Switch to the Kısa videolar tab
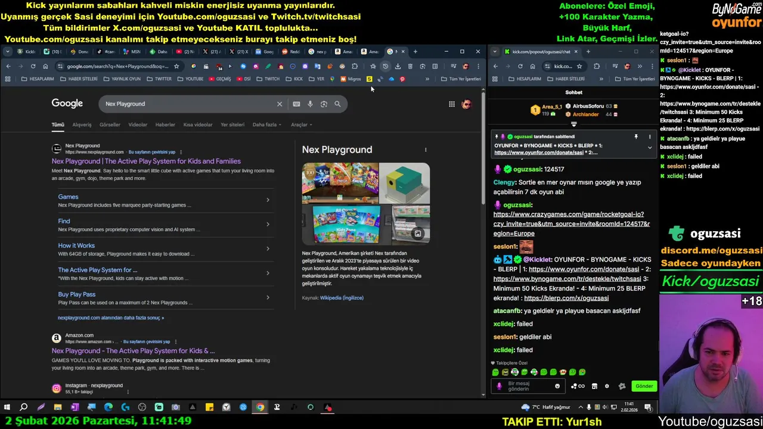The image size is (763, 429). (198, 125)
